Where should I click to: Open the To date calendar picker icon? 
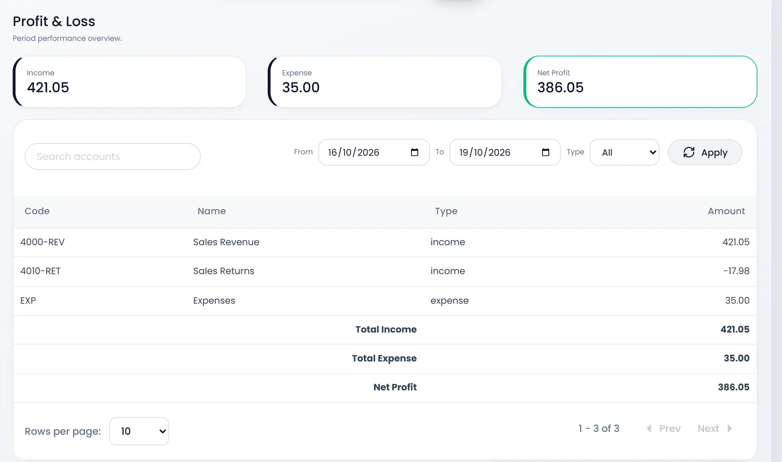coord(545,153)
